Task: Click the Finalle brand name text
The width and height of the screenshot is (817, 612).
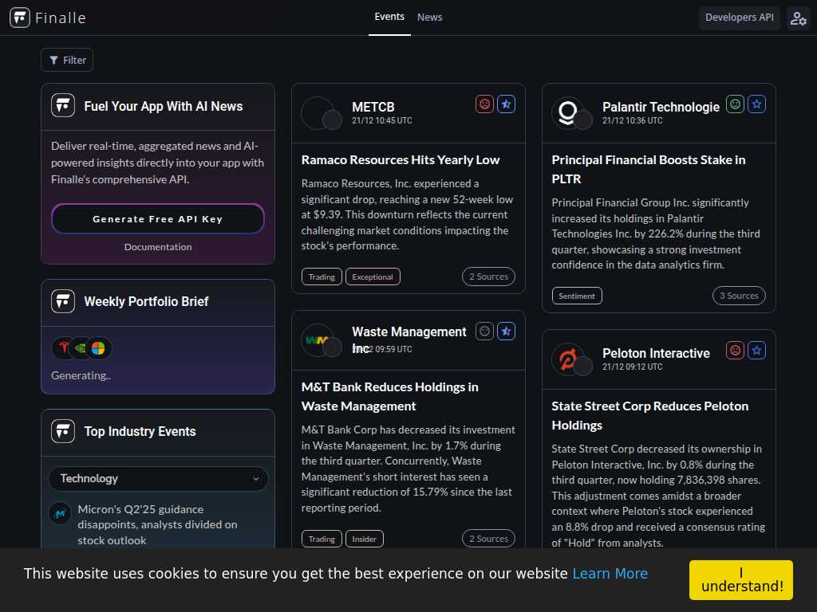Action: 61,18
